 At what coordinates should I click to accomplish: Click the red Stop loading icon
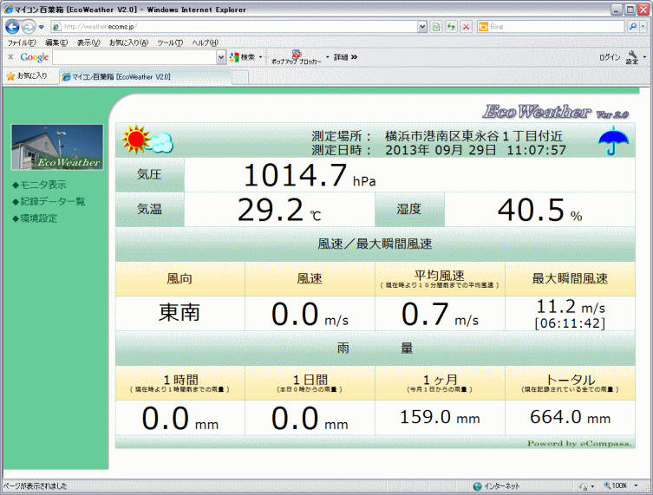pos(466,26)
